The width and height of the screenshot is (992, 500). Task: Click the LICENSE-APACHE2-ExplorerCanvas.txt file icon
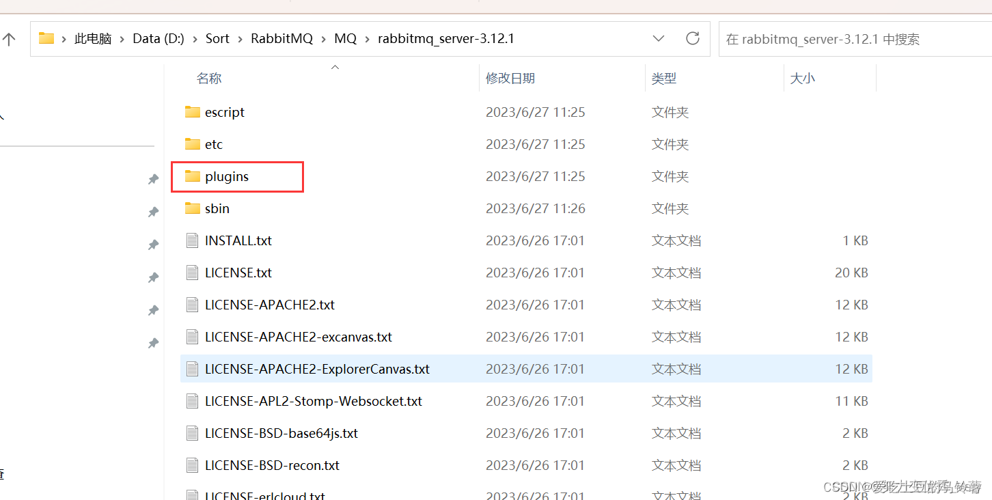[x=193, y=369]
